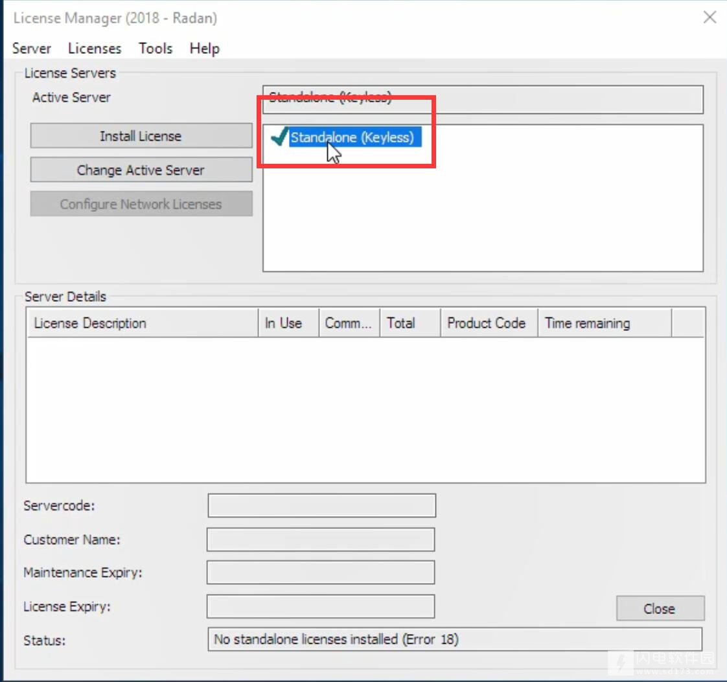727x682 pixels.
Task: Sort by Time remaining column header
Action: tap(604, 323)
